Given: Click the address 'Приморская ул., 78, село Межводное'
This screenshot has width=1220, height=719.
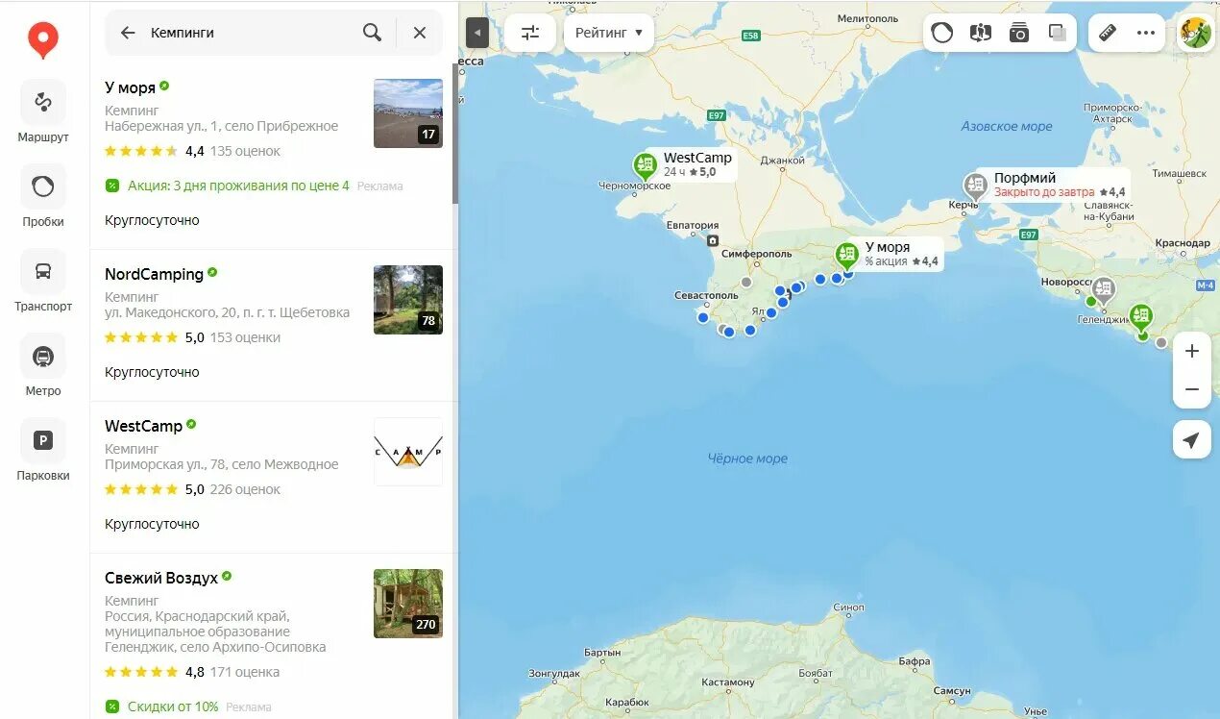Looking at the screenshot, I should click(222, 464).
